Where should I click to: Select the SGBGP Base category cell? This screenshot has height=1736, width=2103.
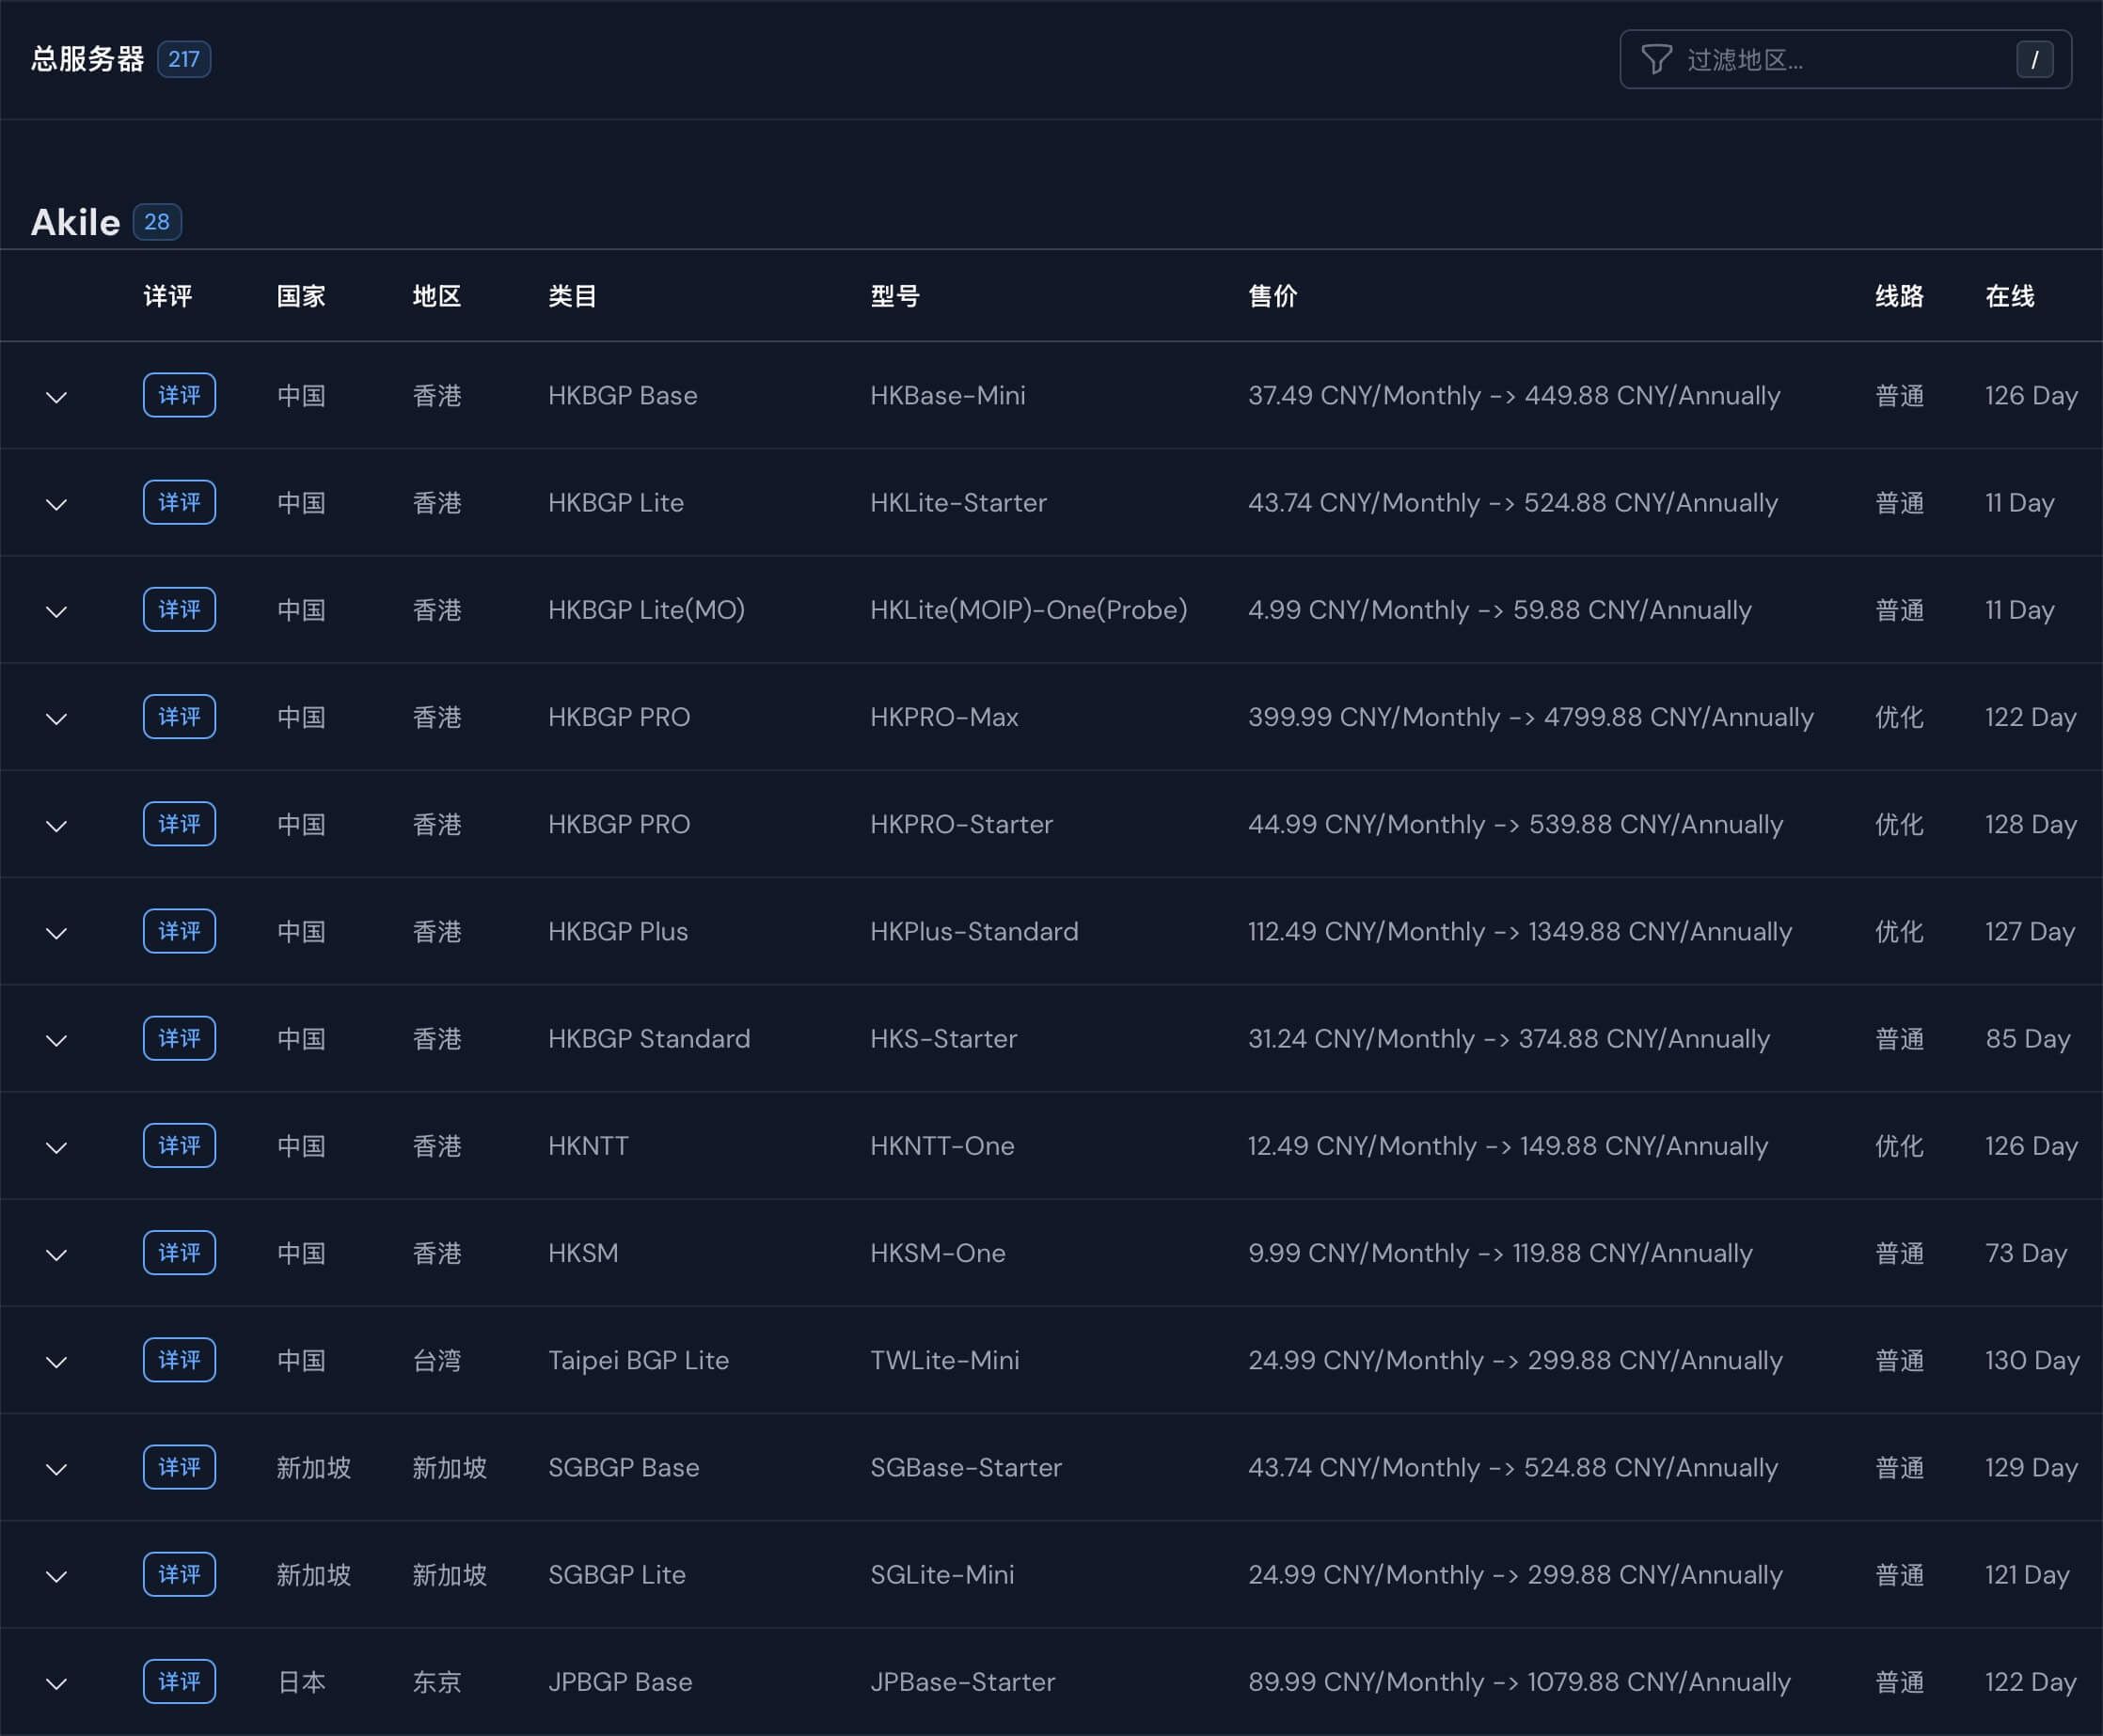point(624,1467)
